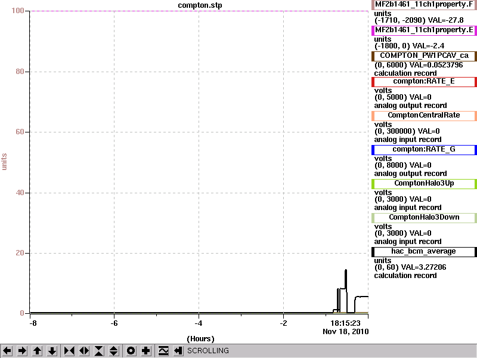Viewport: 477px width, 358px height.
Task: Click the vertical 'units' y-axis label
Action: 4,162
